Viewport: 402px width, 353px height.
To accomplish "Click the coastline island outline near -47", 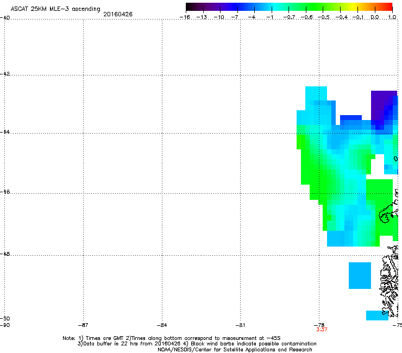I will point(386,216).
